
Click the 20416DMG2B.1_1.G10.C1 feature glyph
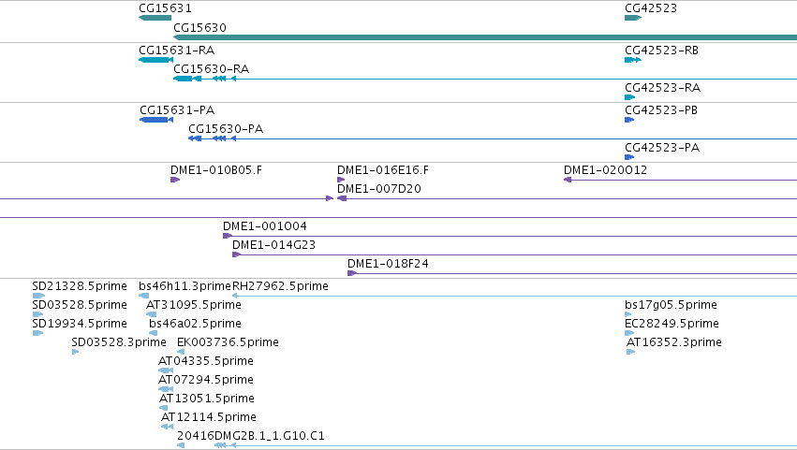pyautogui.click(x=487, y=445)
